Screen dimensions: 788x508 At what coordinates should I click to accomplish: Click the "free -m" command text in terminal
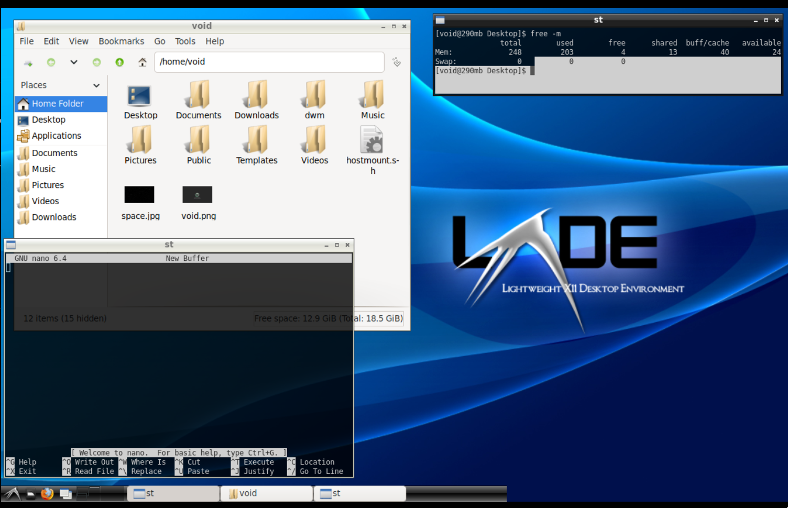tap(545, 34)
